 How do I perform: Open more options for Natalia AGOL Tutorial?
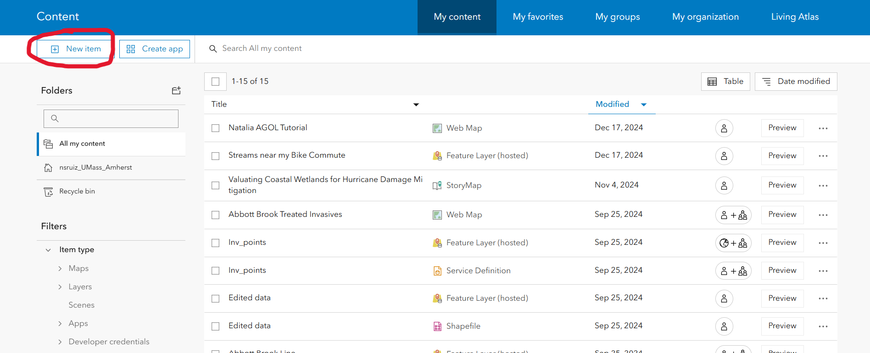tap(823, 128)
